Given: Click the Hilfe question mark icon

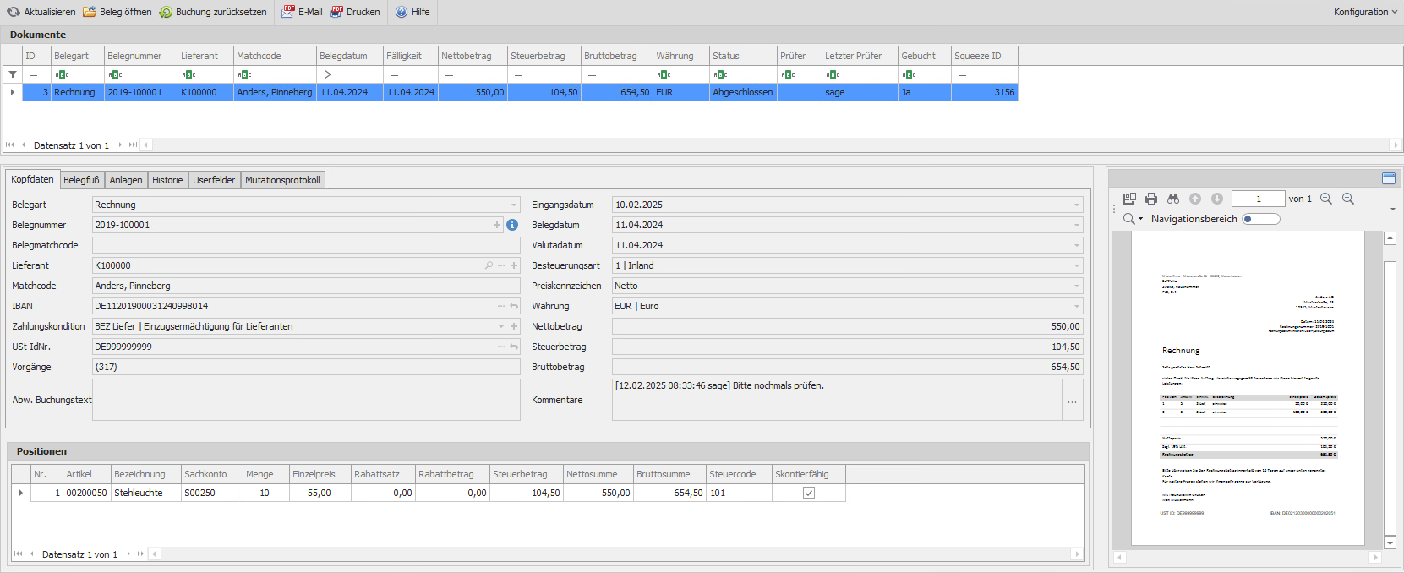Looking at the screenshot, I should pyautogui.click(x=402, y=12).
